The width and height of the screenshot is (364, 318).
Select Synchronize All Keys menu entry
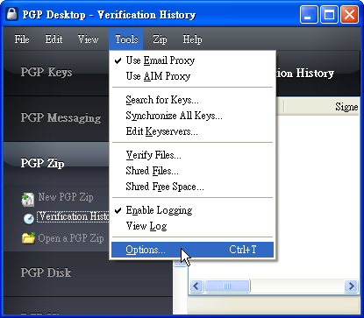point(192,116)
